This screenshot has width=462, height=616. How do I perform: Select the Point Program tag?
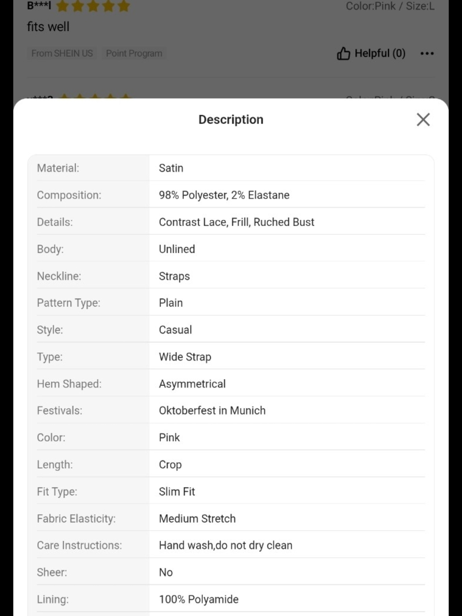pos(134,54)
